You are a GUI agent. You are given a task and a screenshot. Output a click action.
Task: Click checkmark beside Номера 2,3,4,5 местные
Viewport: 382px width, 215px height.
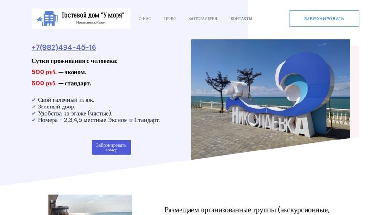coord(33,120)
